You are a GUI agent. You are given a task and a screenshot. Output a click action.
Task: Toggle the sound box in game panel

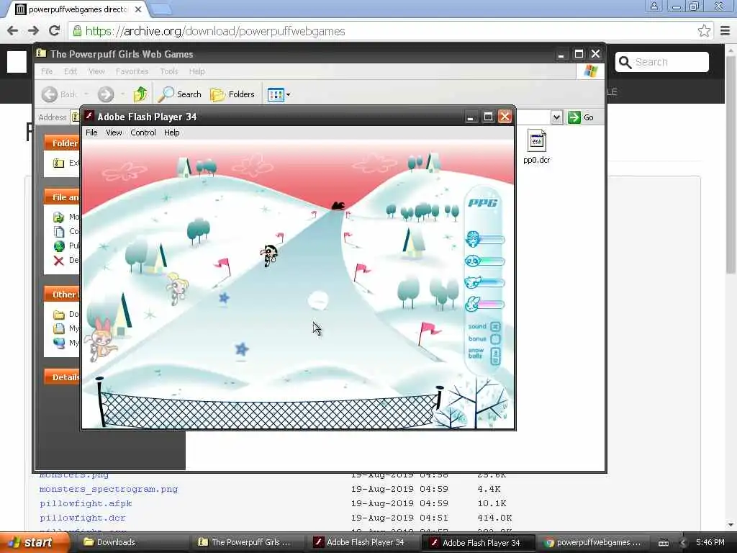point(495,326)
